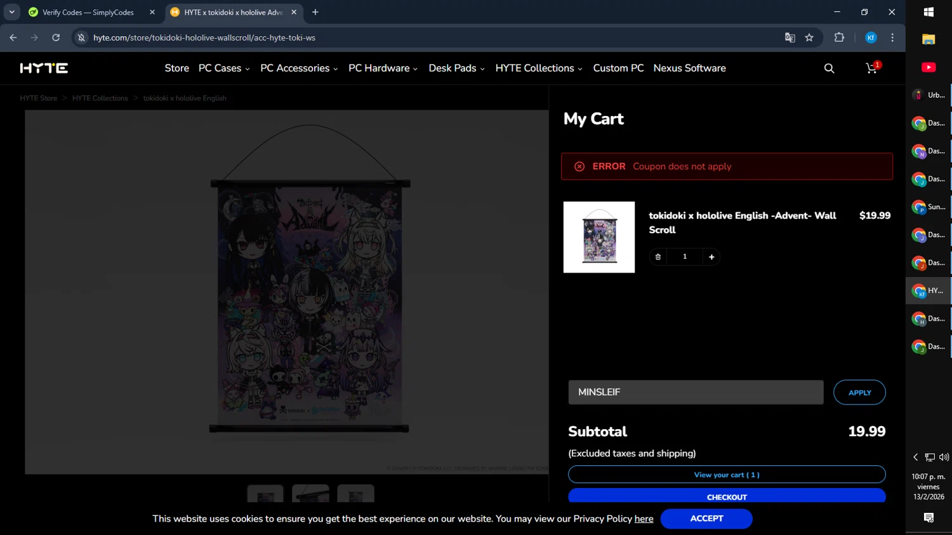
Task: Open the network tray icon
Action: (930, 457)
